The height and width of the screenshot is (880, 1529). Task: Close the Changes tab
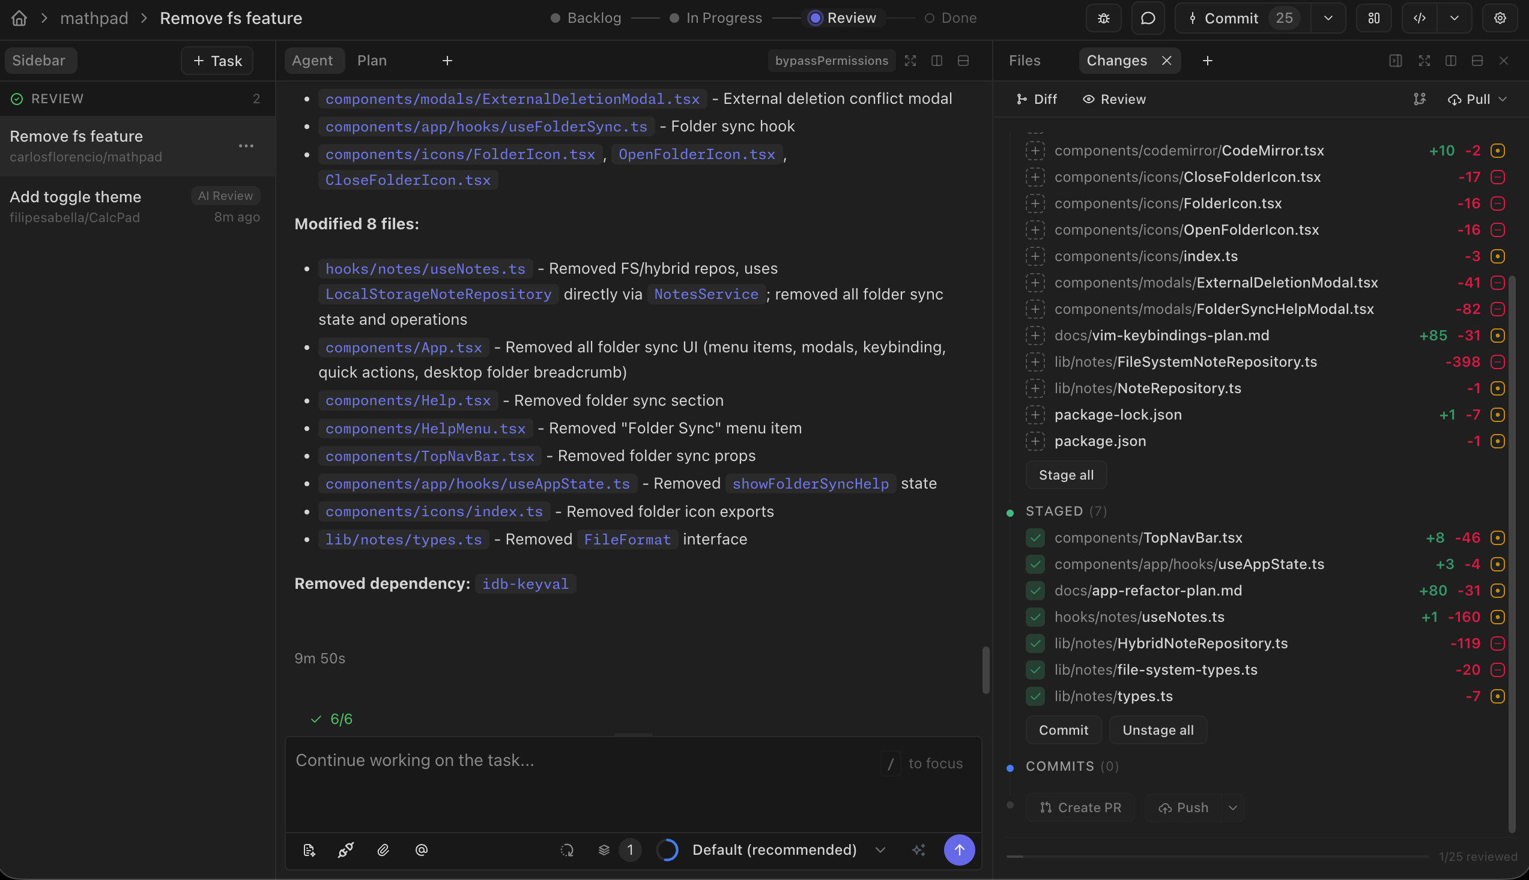coord(1166,61)
